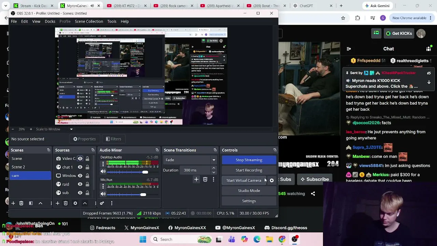Open source Properties button
The image size is (437, 246).
click(84, 139)
